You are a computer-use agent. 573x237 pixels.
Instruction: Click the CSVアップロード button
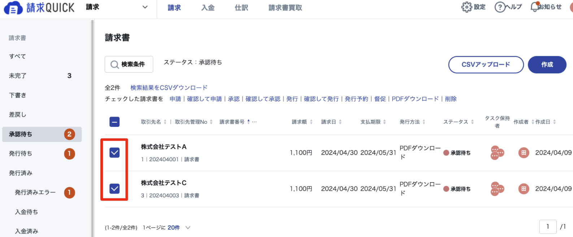tap(486, 65)
